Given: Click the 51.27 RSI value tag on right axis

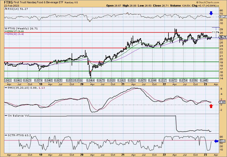Looking at the screenshot, I should (x=223, y=17).
